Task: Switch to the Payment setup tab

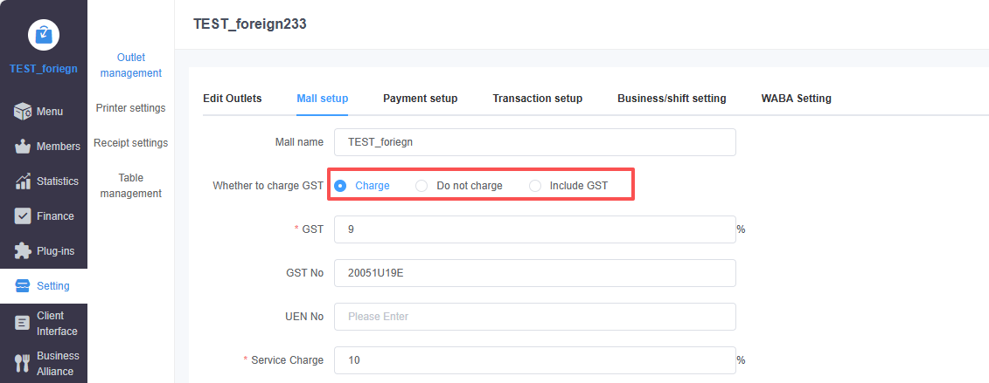Action: 420,99
